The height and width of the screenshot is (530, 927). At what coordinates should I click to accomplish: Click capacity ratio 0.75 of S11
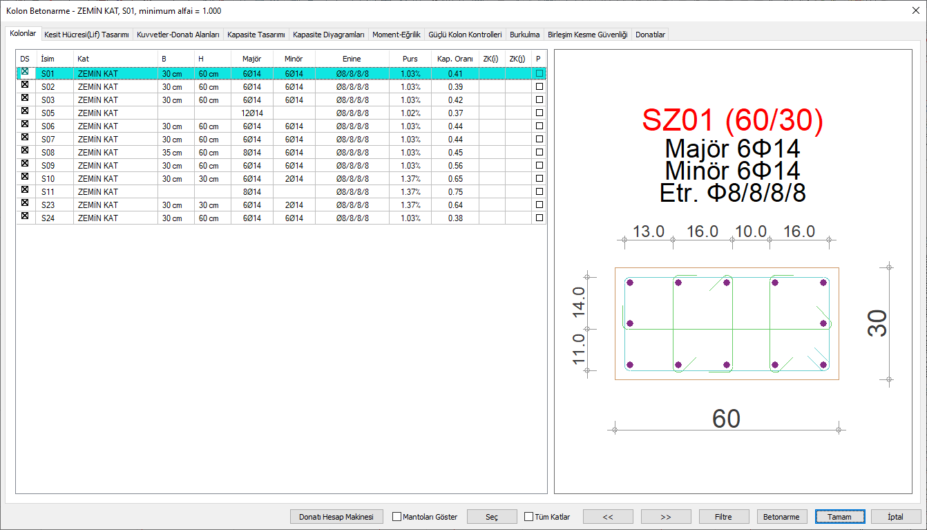click(455, 191)
